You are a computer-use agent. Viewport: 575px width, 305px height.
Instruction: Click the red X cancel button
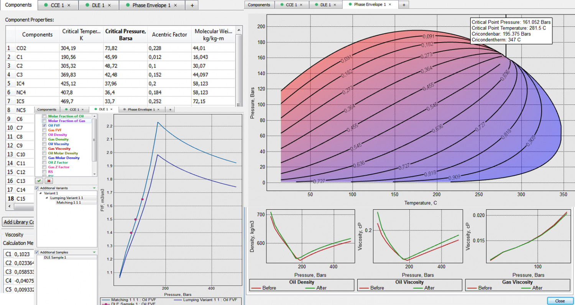pyautogui.click(x=49, y=181)
